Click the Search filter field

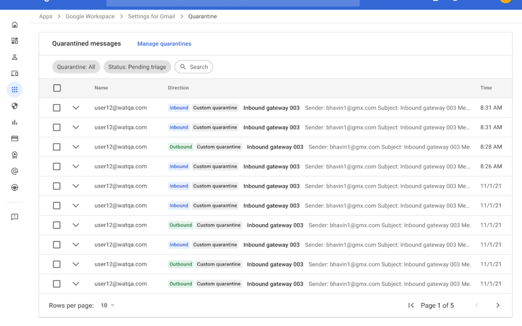point(194,67)
